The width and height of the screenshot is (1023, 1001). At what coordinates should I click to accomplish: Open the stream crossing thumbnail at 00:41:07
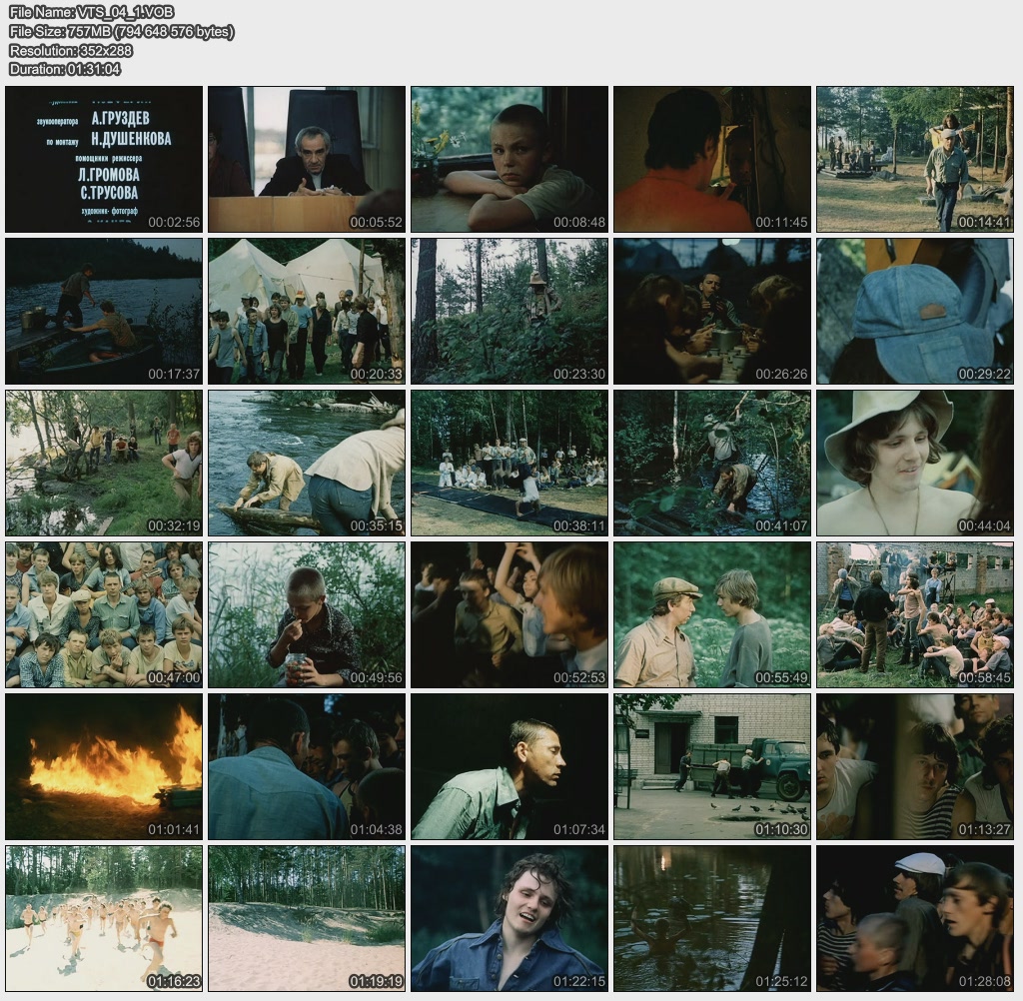(712, 464)
